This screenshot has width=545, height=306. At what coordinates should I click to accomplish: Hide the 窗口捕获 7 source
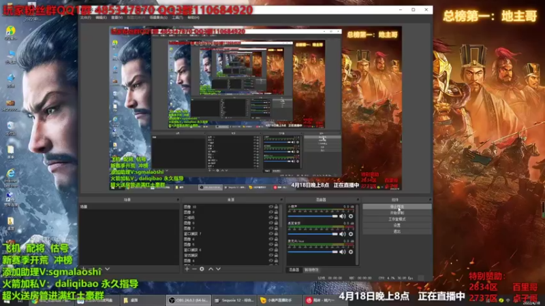click(270, 234)
